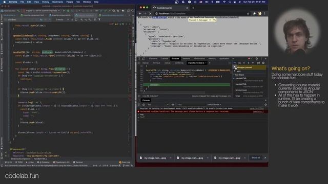This screenshot has width=328, height=184.
Task: Switch to the Network tab in DevTools
Action: pos(186,59)
